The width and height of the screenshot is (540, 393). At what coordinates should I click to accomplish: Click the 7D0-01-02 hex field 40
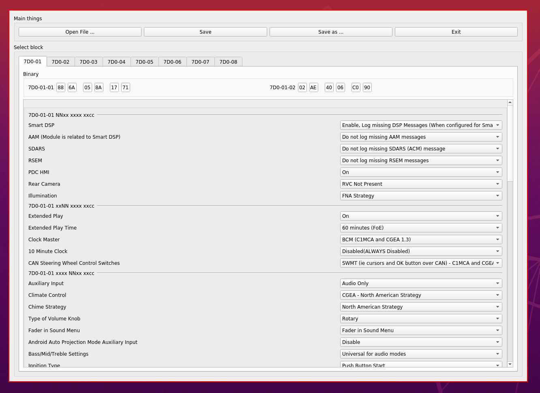pyautogui.click(x=329, y=88)
